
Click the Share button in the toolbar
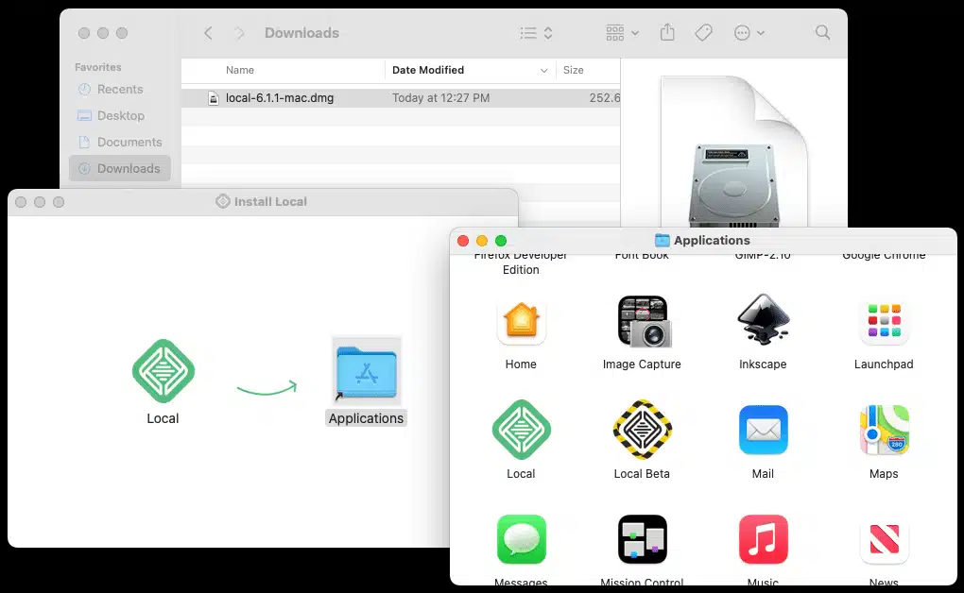click(x=667, y=32)
